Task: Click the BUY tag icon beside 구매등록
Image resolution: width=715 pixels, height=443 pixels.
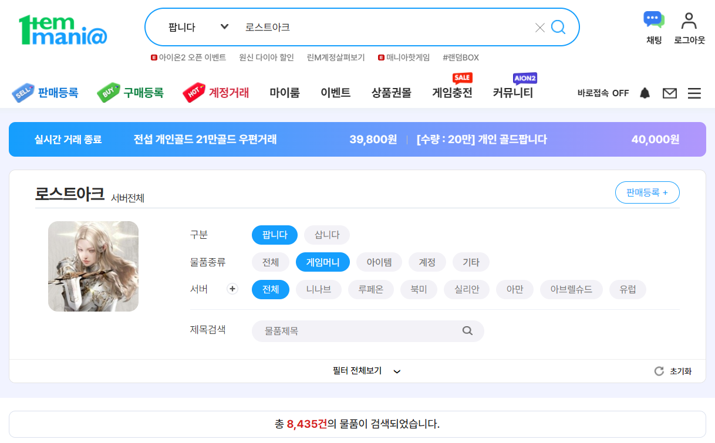Action: coord(109,92)
